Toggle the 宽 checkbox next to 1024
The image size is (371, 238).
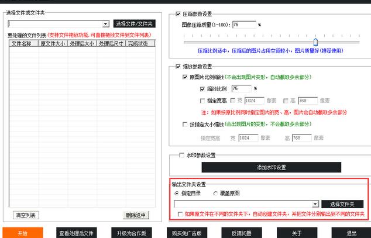tap(233, 101)
